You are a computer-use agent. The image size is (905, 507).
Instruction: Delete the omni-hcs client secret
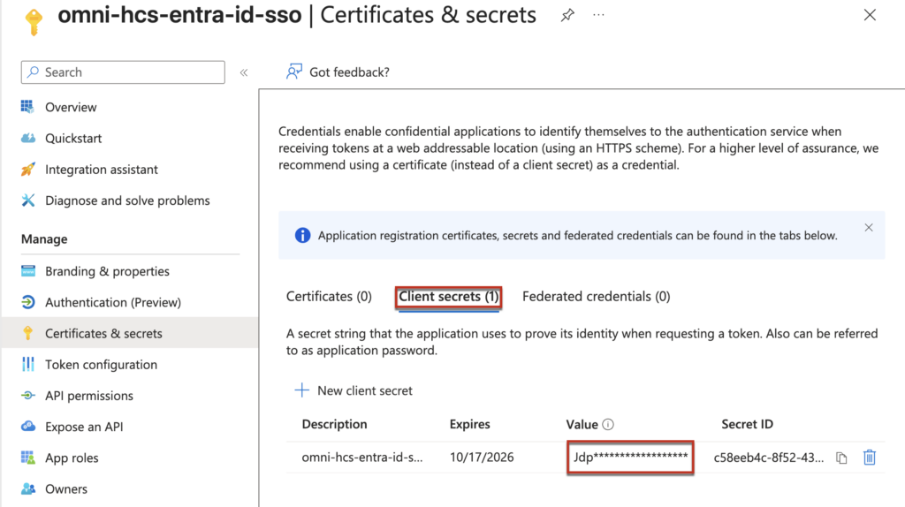870,457
